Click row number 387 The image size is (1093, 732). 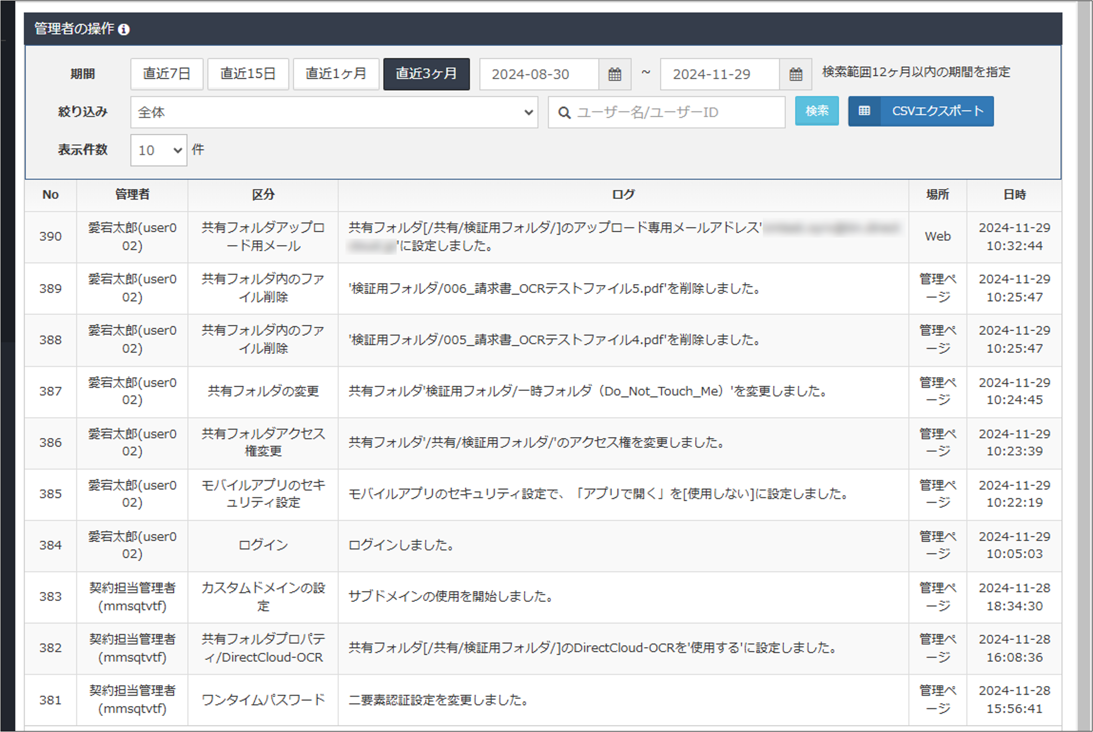point(50,391)
